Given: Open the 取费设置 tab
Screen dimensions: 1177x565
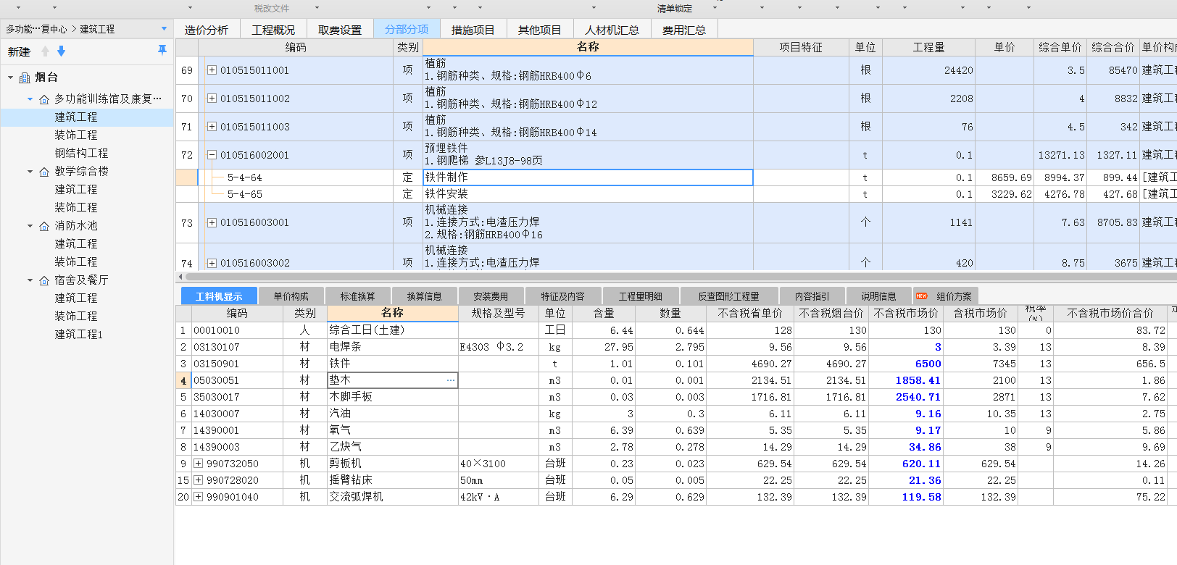Looking at the screenshot, I should [x=340, y=30].
